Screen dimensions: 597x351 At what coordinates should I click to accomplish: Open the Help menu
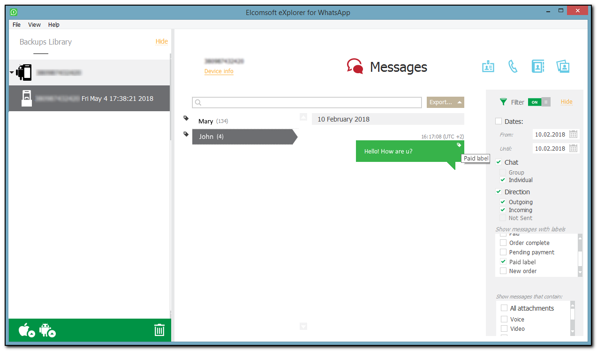[53, 25]
